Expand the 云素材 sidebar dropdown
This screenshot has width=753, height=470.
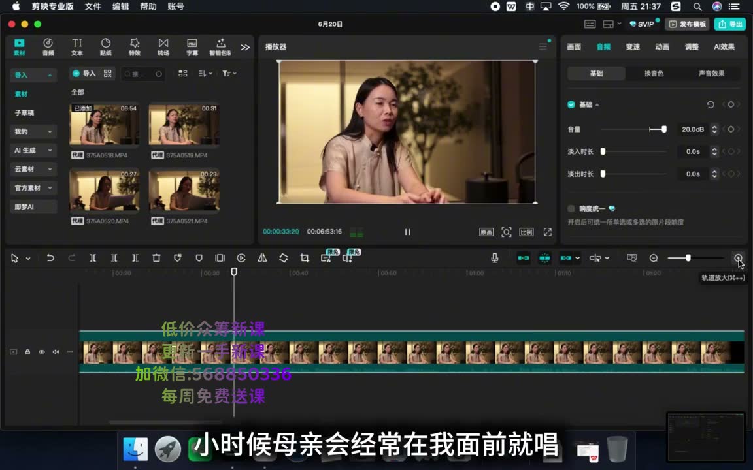click(33, 169)
